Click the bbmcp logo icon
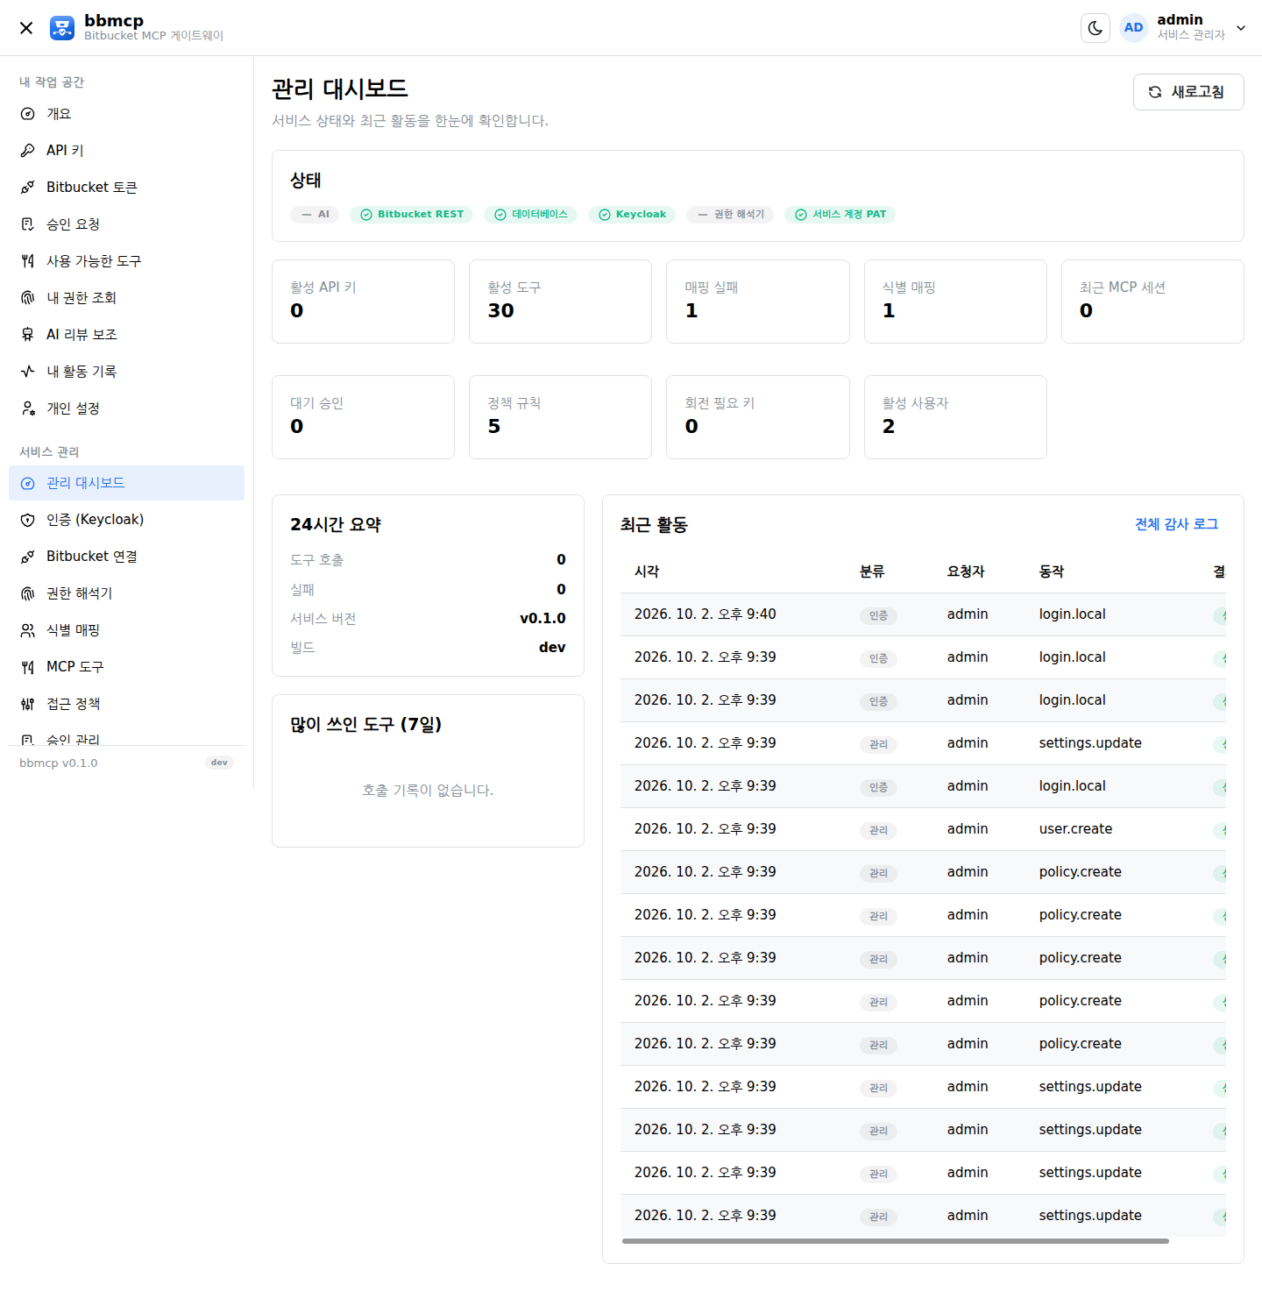 point(62,28)
